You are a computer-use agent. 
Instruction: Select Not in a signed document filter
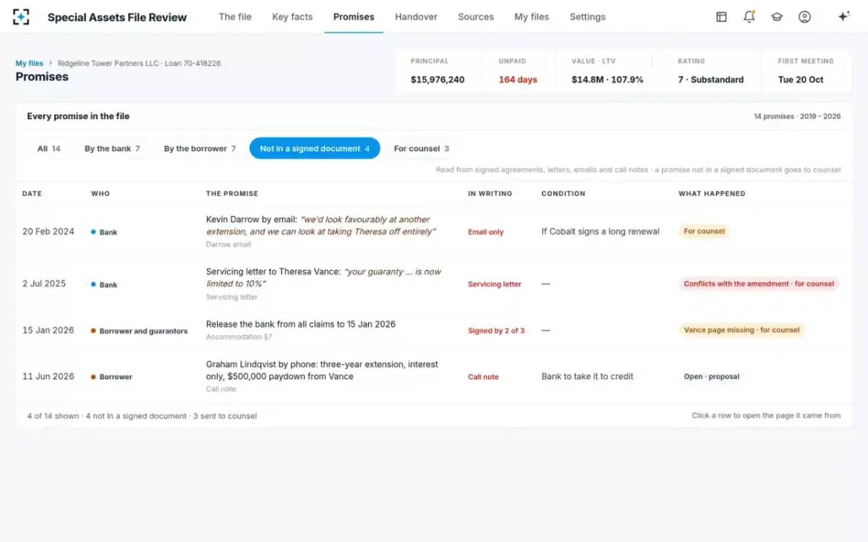[315, 148]
